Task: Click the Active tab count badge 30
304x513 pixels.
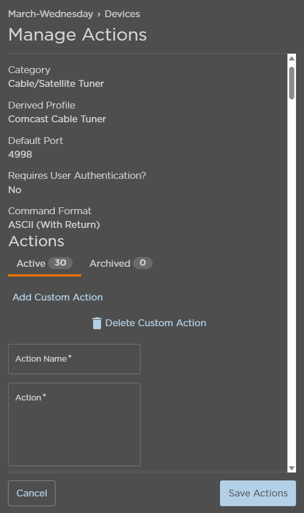Action: click(x=60, y=263)
